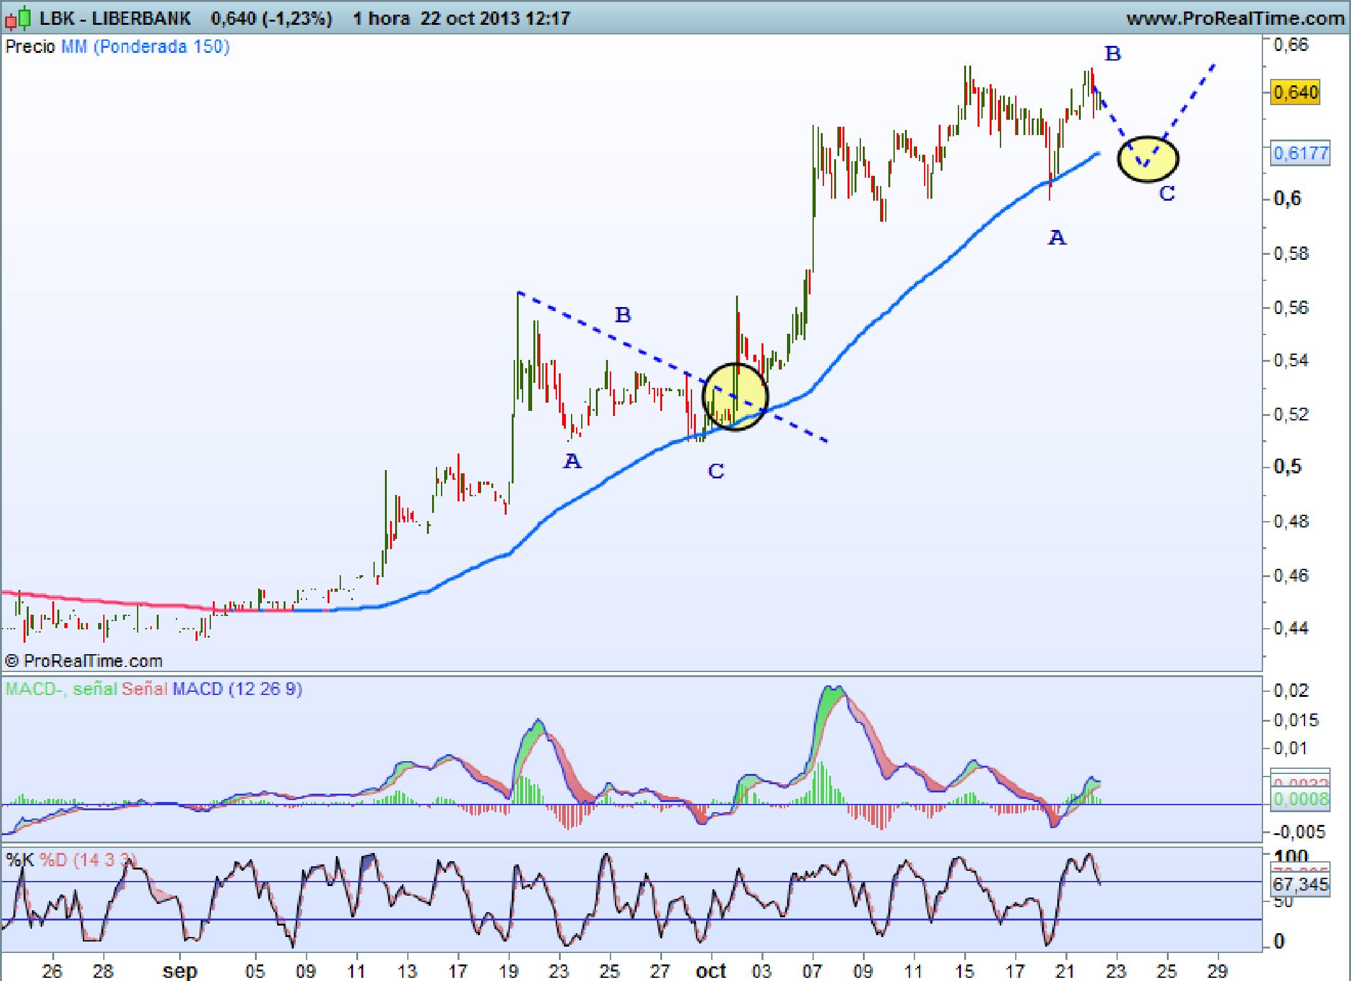Click the 1 hora timeframe label
Image resolution: width=1351 pixels, height=981 pixels.
381,18
